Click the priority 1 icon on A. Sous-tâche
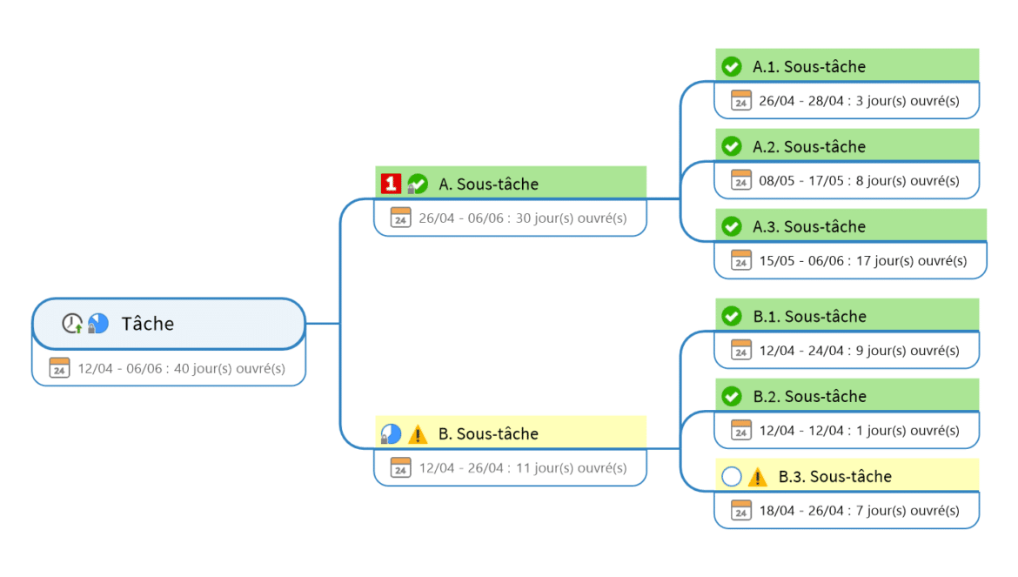 click(391, 184)
